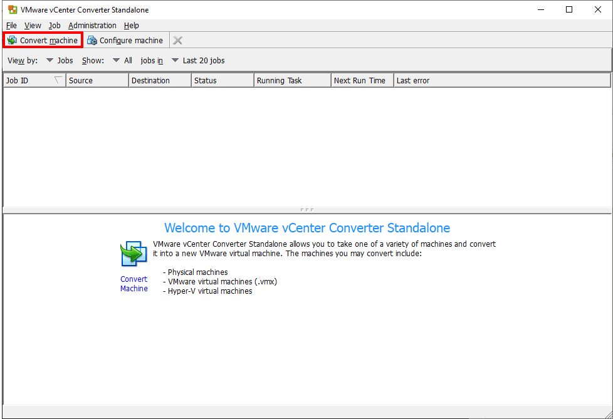Open the View by Jobs dropdown
This screenshot has width=613, height=419.
(50, 60)
